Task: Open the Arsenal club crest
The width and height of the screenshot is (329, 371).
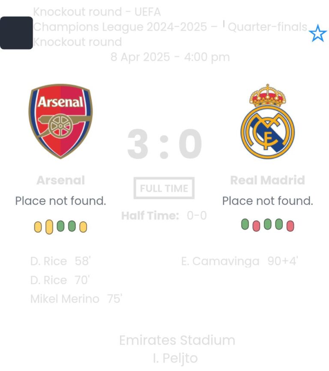Action: click(x=60, y=121)
